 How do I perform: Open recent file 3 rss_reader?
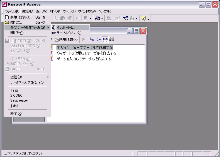pyautogui.click(x=27, y=100)
